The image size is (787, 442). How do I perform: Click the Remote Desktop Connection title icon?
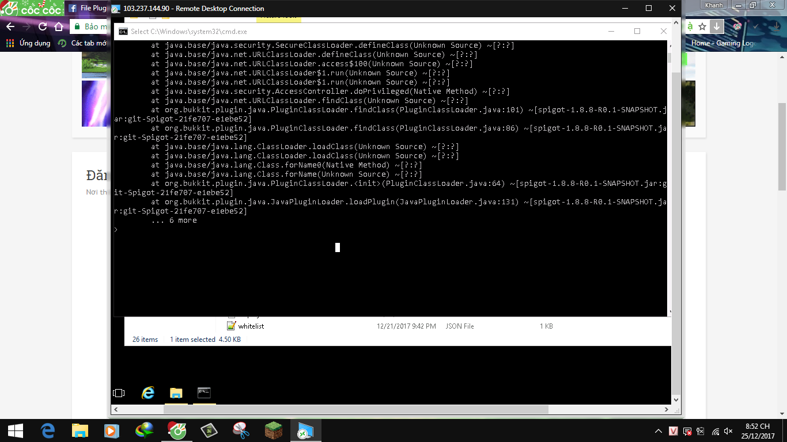(x=116, y=9)
